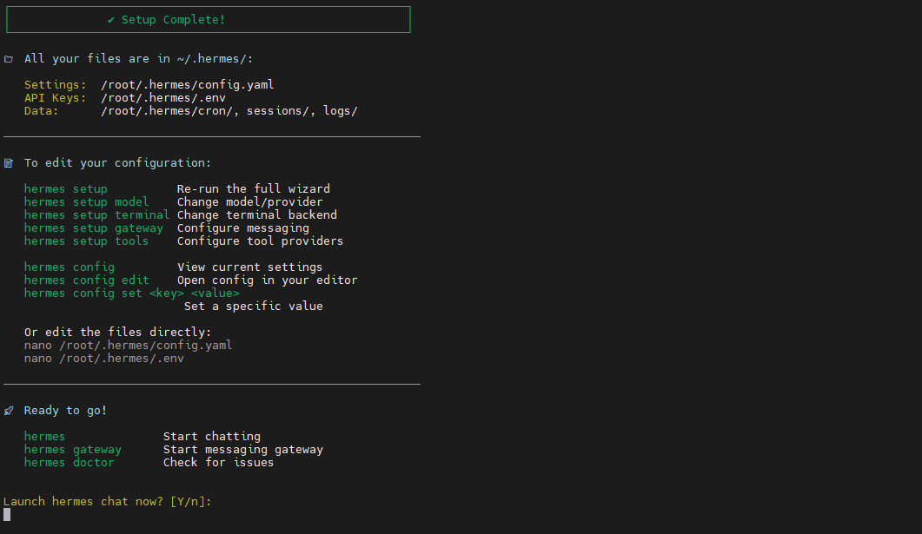The width and height of the screenshot is (922, 534).
Task: Click the 'nano /root/.hermes/.env' line
Action: (x=104, y=359)
